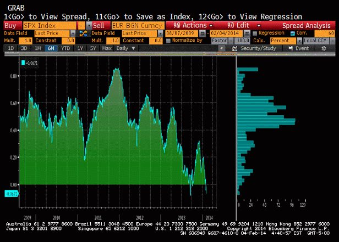This screenshot has height=242, width=339.
Task: Click the 0.40 y-axis label
Action: coord(13,131)
